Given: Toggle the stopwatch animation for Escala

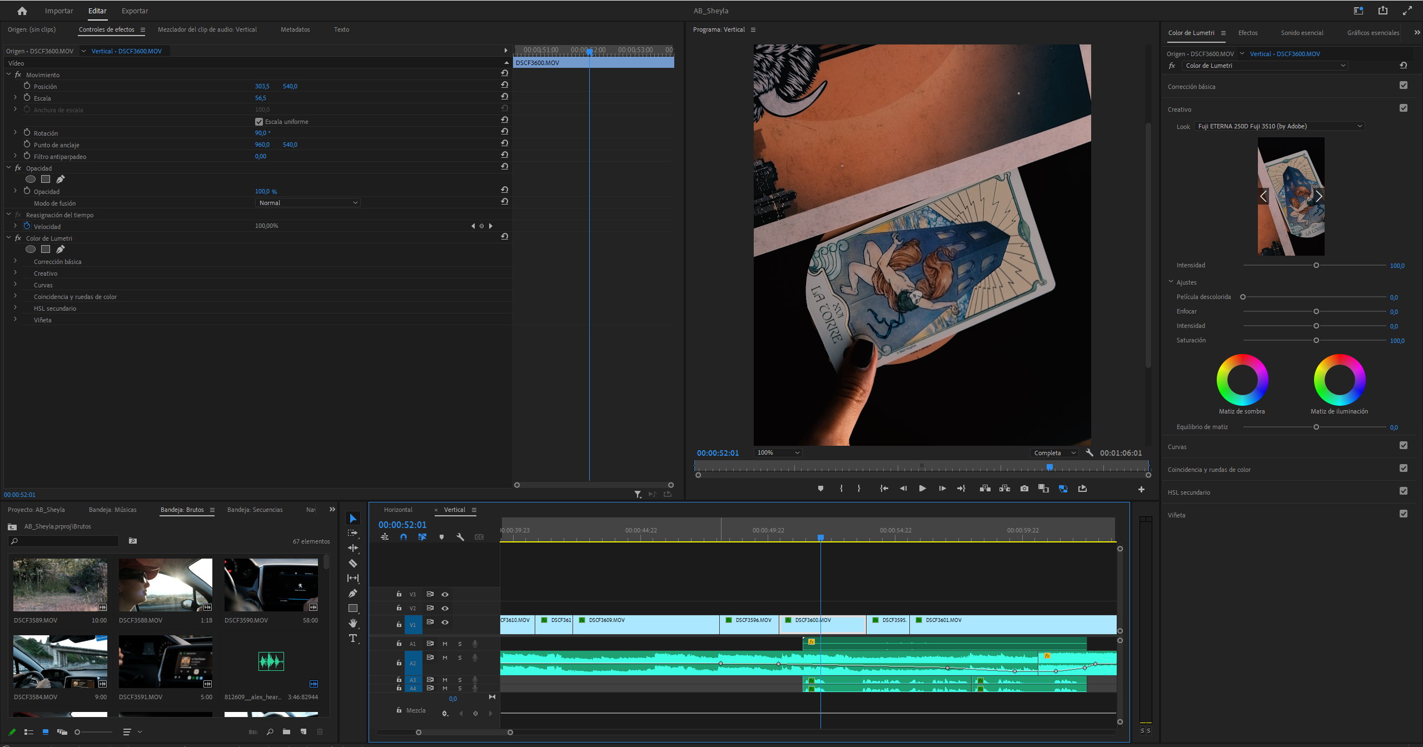Looking at the screenshot, I should [x=27, y=97].
